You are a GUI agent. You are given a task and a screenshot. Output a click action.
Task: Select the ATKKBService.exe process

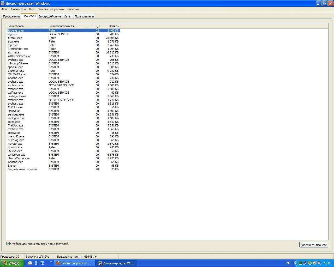point(63,56)
